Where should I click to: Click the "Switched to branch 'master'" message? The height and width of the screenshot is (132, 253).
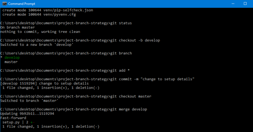29,100
